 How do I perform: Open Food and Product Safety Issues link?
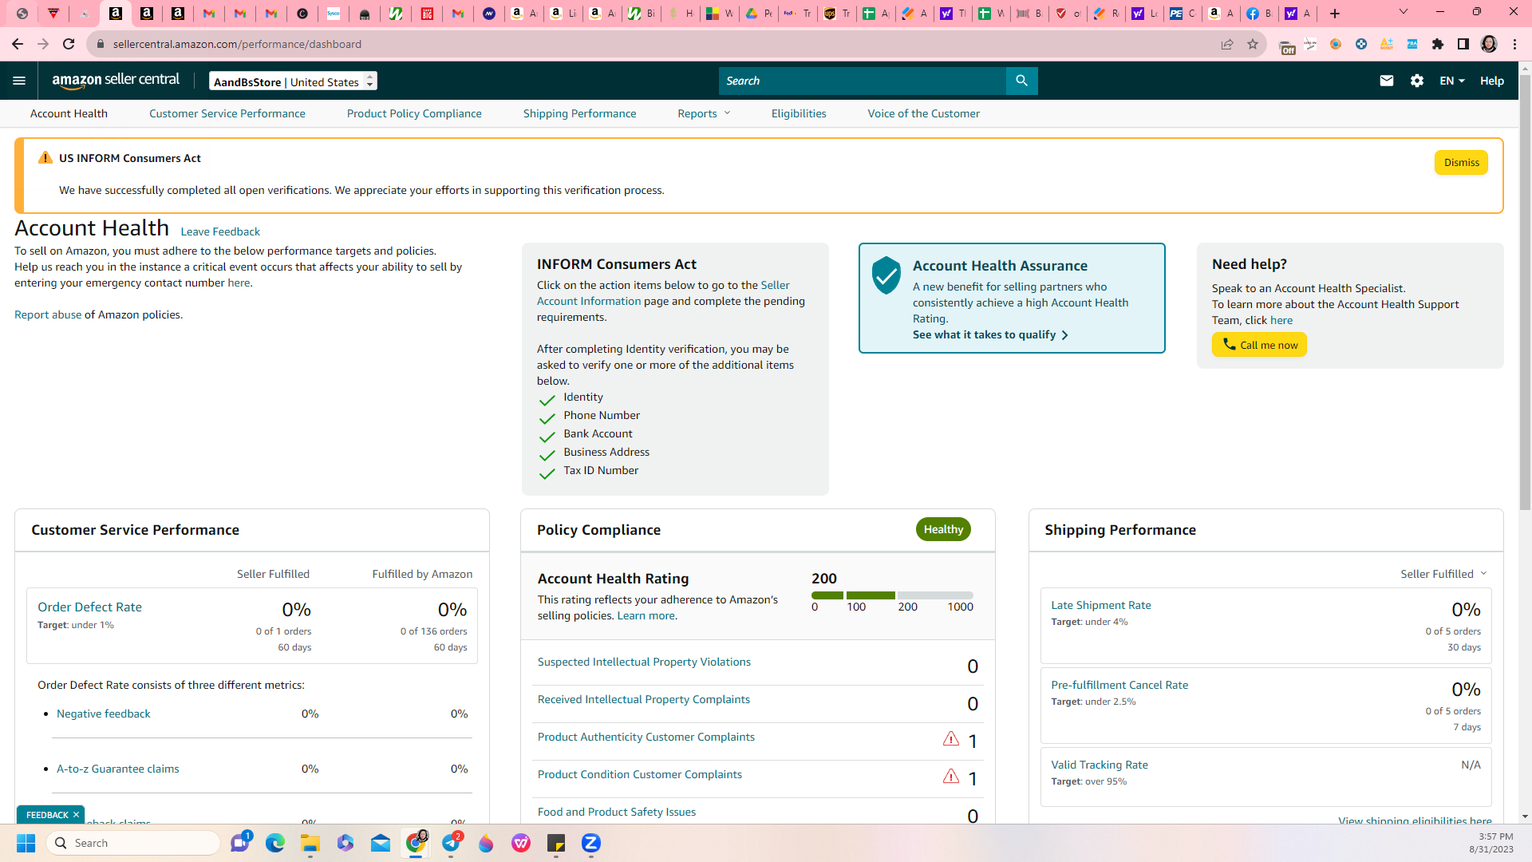(x=617, y=812)
